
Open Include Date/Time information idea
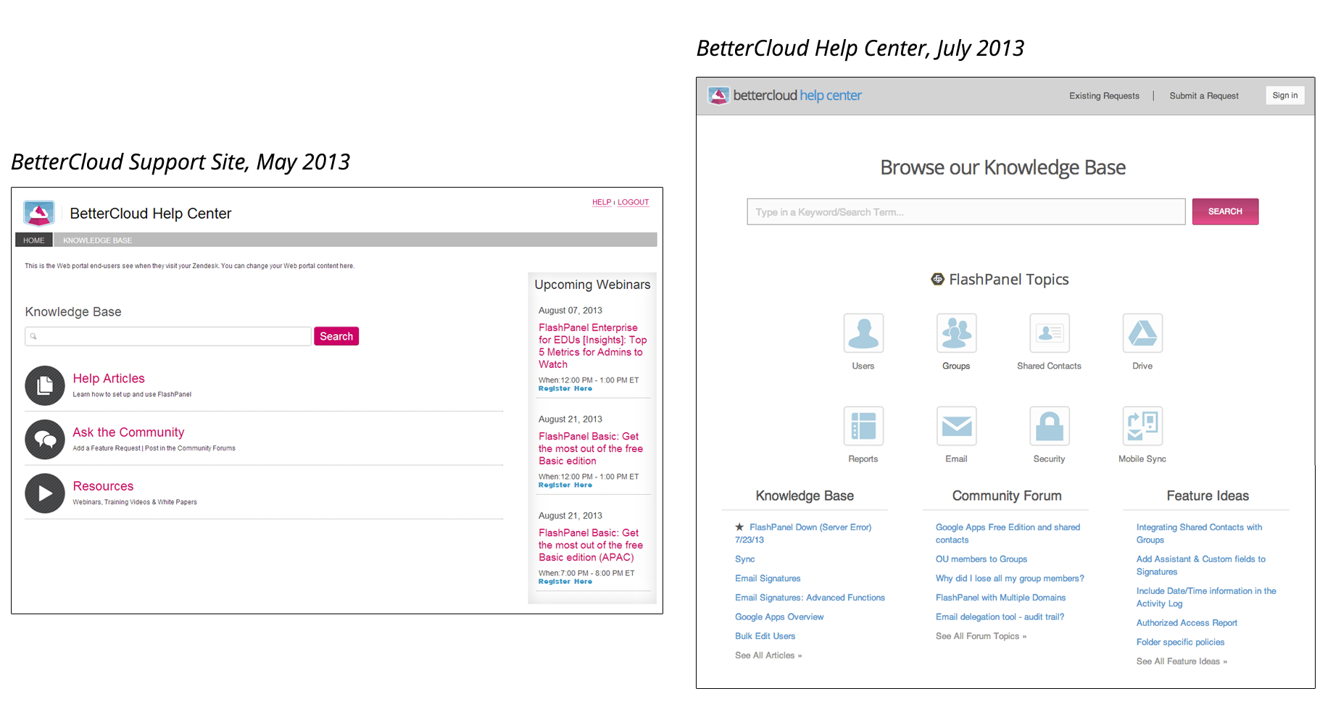point(1206,597)
